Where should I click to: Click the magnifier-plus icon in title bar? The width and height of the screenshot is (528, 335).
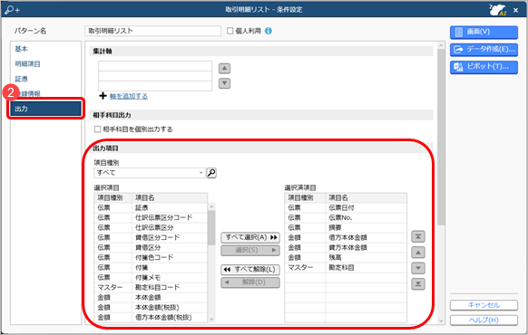pyautogui.click(x=12, y=10)
